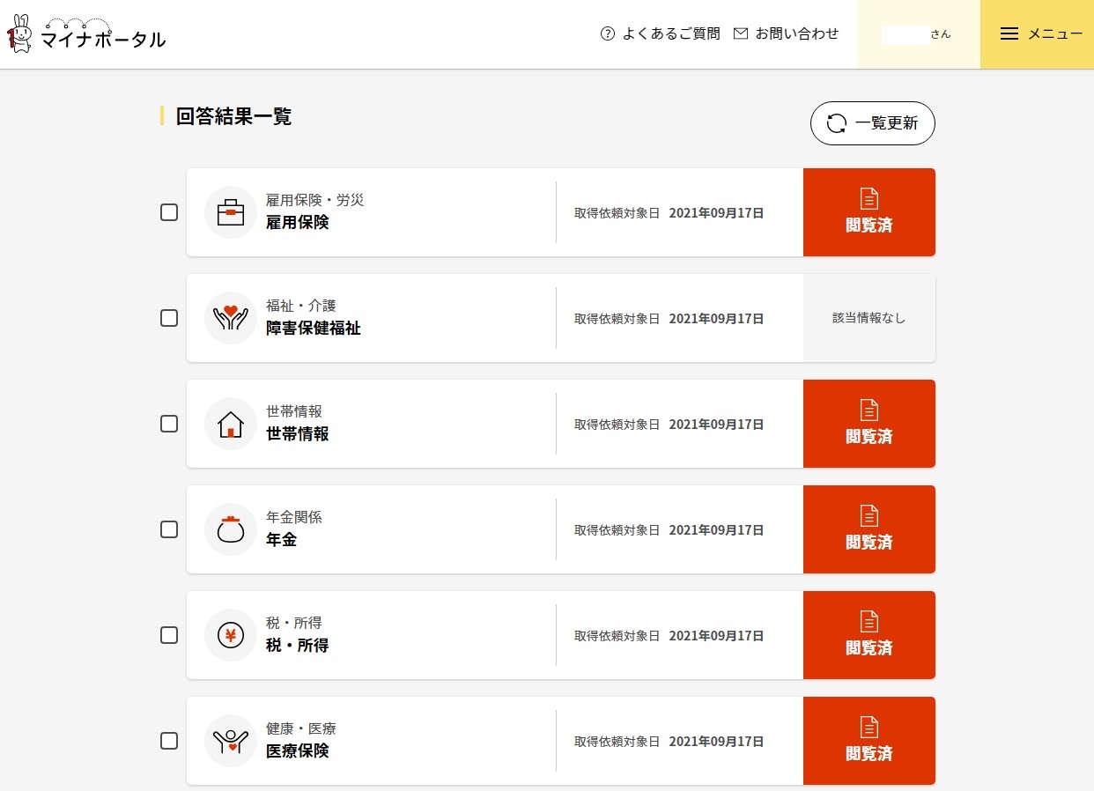This screenshot has height=791, width=1094.
Task: Click the heart-in-hands icon for 障害保健福祉
Action: point(230,318)
